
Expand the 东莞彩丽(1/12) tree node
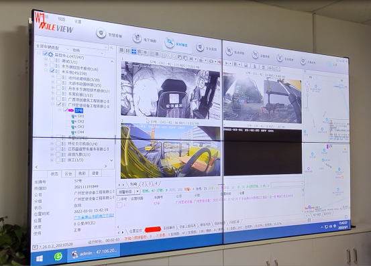tap(53, 93)
